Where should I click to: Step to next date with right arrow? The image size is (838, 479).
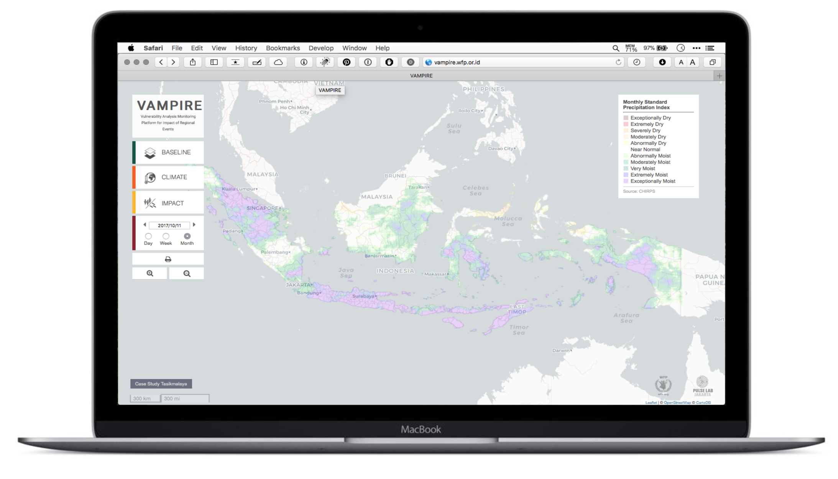click(x=194, y=225)
